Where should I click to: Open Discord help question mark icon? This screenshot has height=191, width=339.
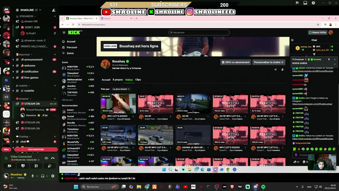tap(314, 3)
